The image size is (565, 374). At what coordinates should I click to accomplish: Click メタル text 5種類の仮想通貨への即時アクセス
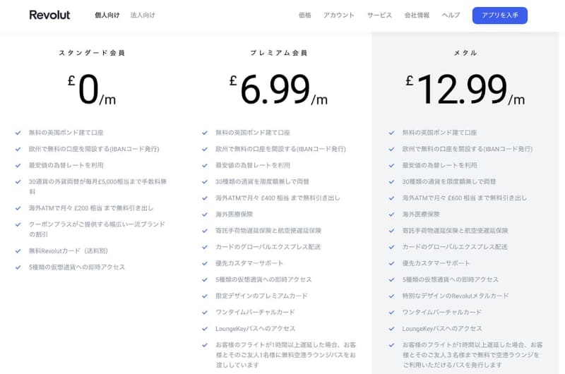[451, 279]
